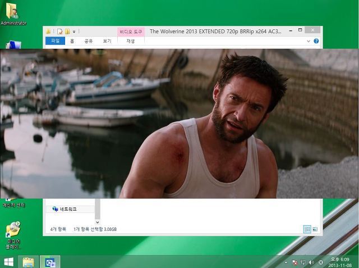Click the window title 'The Wolverine 2013 EXTENDED'
Image resolution: width=359 pixels, height=268 pixels.
tap(215, 31)
